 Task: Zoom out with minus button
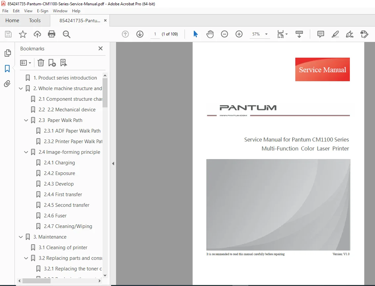point(224,34)
